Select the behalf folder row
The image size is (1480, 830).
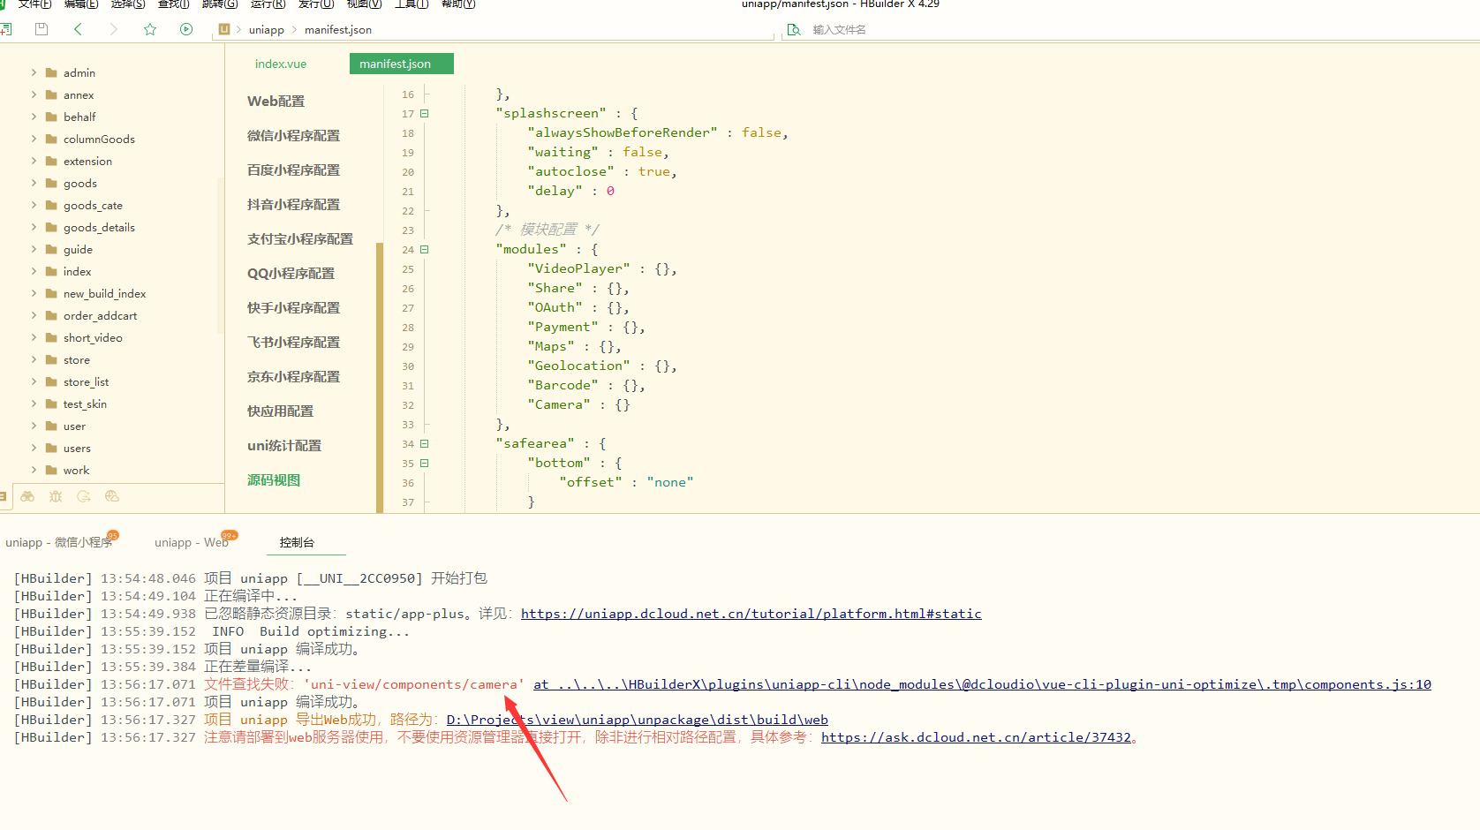(112, 117)
